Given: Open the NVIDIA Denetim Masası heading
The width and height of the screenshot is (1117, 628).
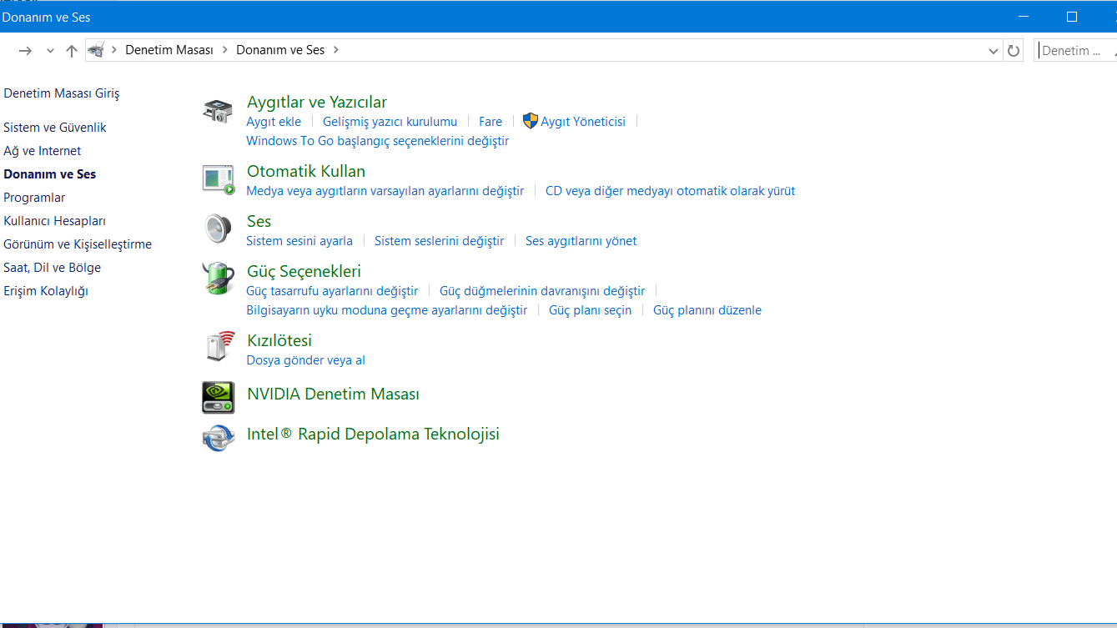Looking at the screenshot, I should click(334, 394).
